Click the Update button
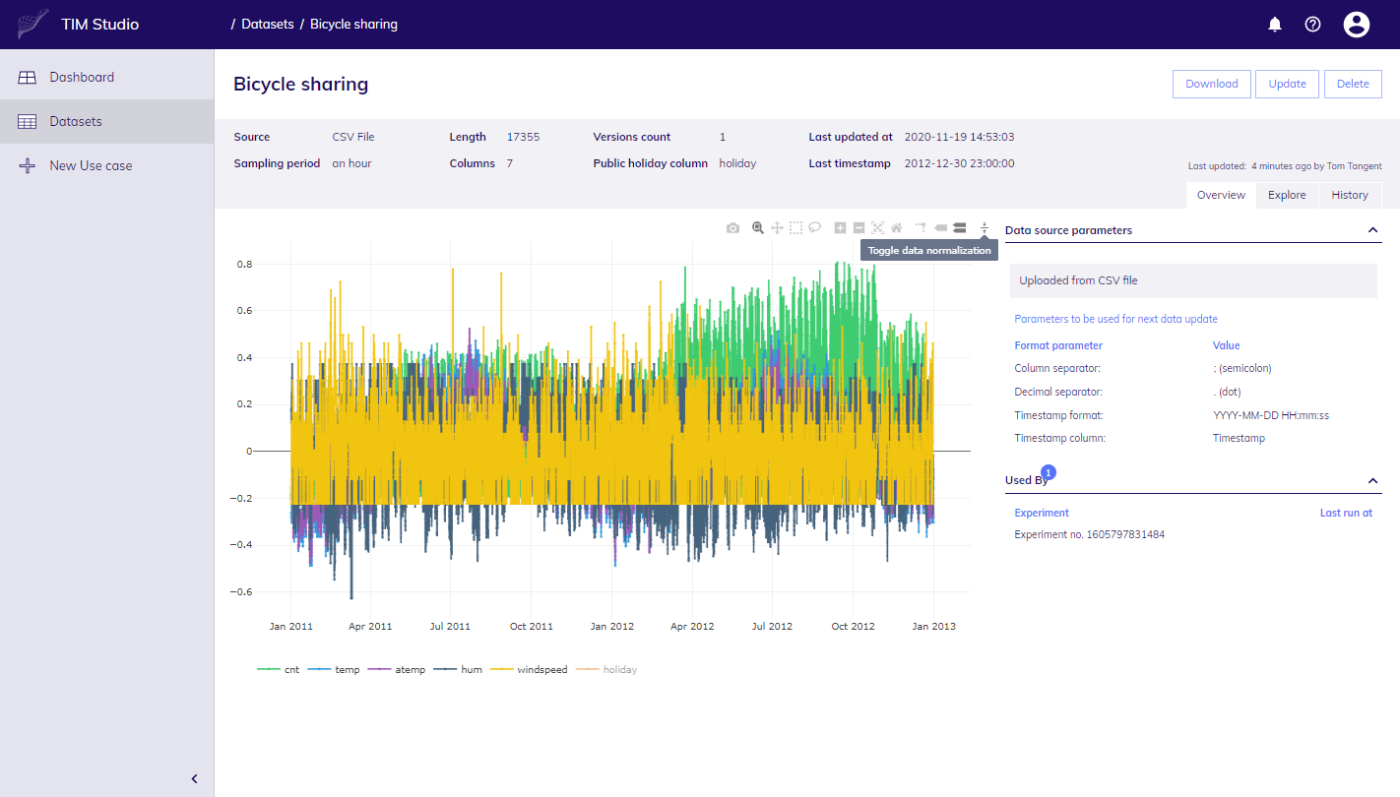The width and height of the screenshot is (1400, 797). pyautogui.click(x=1287, y=84)
